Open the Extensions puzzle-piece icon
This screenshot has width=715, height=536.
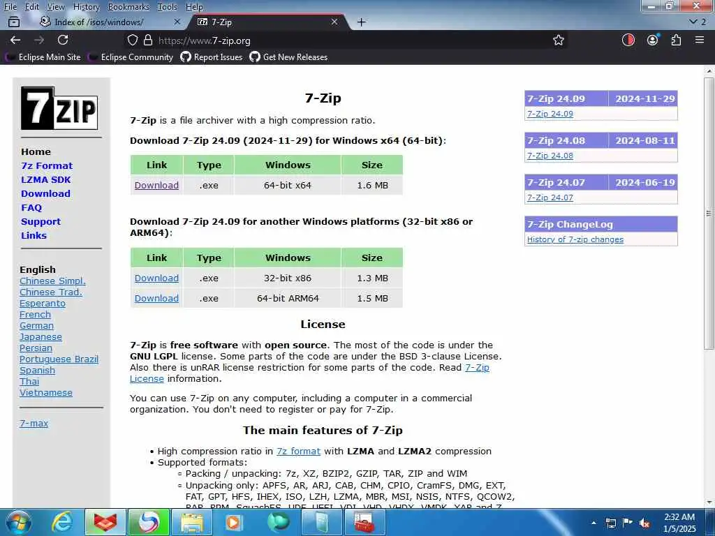coord(676,40)
